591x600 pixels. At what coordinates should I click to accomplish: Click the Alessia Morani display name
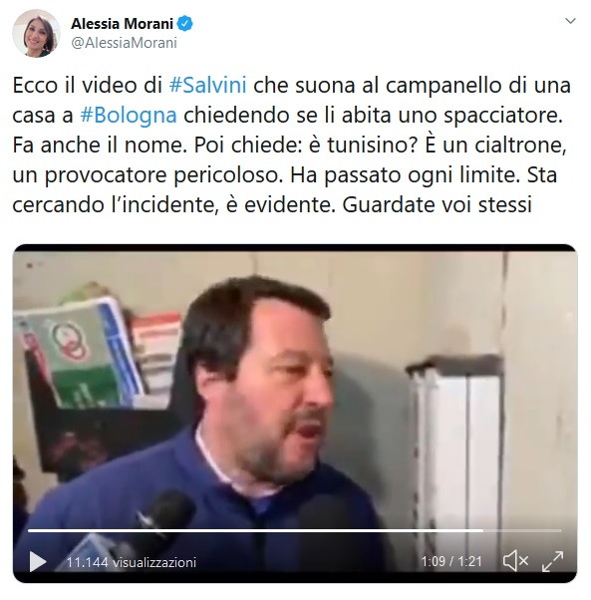coord(122,24)
